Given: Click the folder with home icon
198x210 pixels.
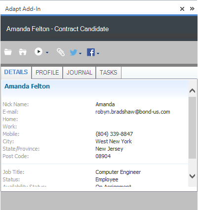Looking at the screenshot, I should [23, 52].
